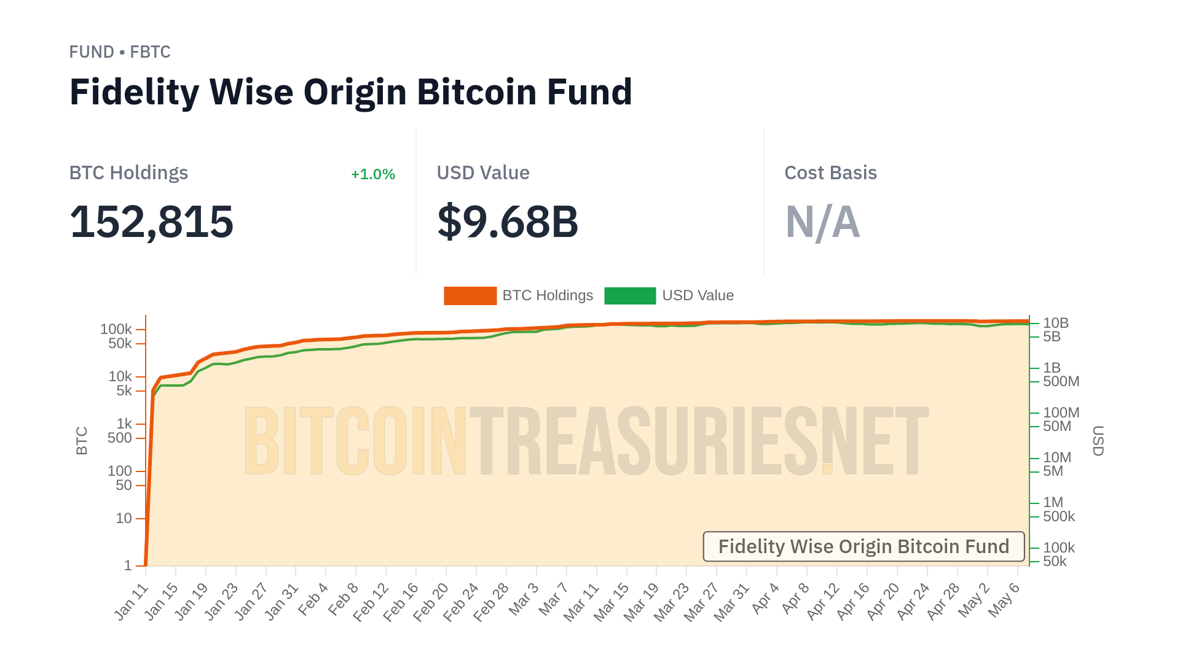Image resolution: width=1180 pixels, height=663 pixels.
Task: Select the $9.68B USD value figure
Action: [508, 222]
